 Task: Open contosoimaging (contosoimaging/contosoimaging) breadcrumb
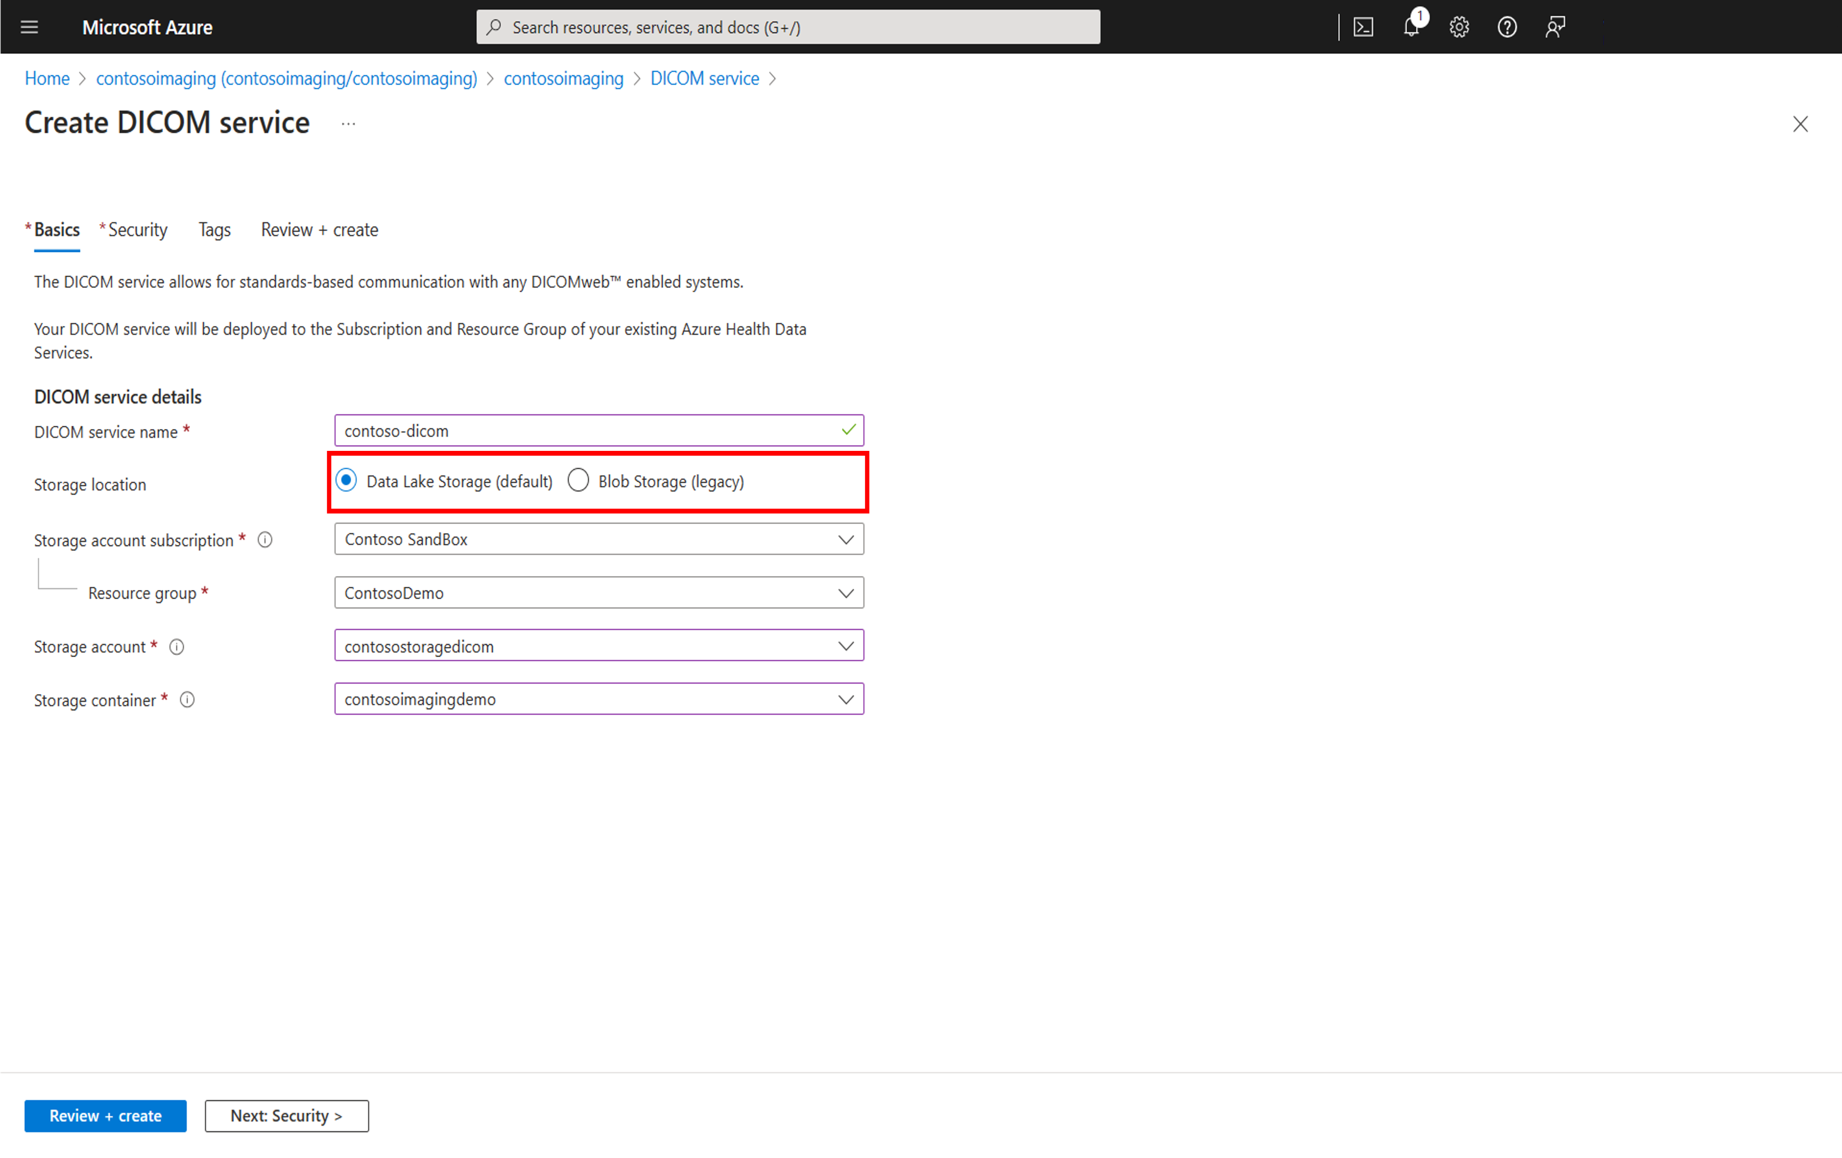click(x=287, y=79)
